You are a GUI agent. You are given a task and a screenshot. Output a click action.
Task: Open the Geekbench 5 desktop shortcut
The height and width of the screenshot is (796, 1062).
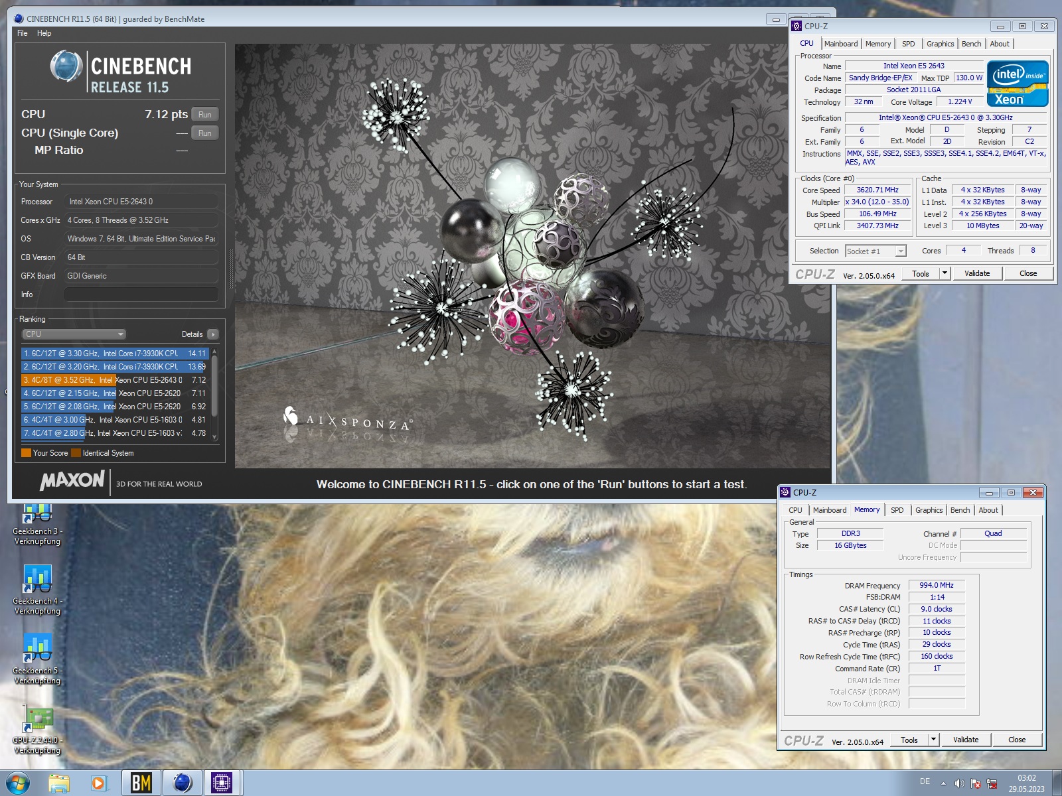tap(38, 660)
